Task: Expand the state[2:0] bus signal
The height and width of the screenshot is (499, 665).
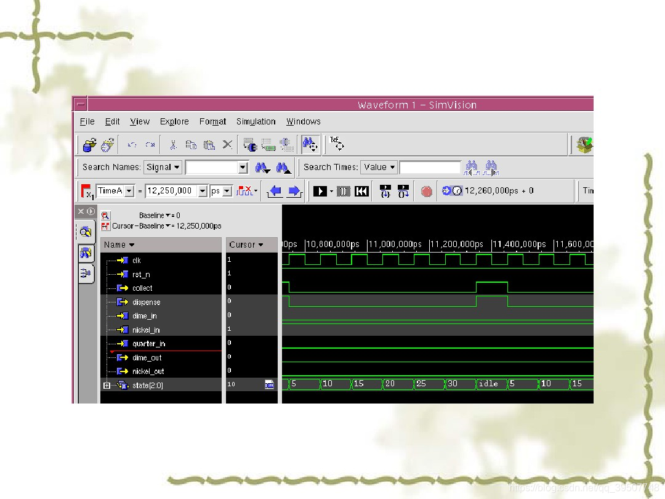Action: pyautogui.click(x=107, y=385)
